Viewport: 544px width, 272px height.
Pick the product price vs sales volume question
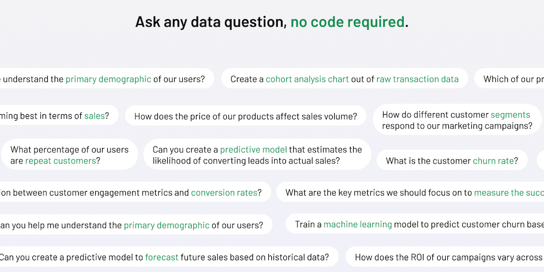click(245, 116)
